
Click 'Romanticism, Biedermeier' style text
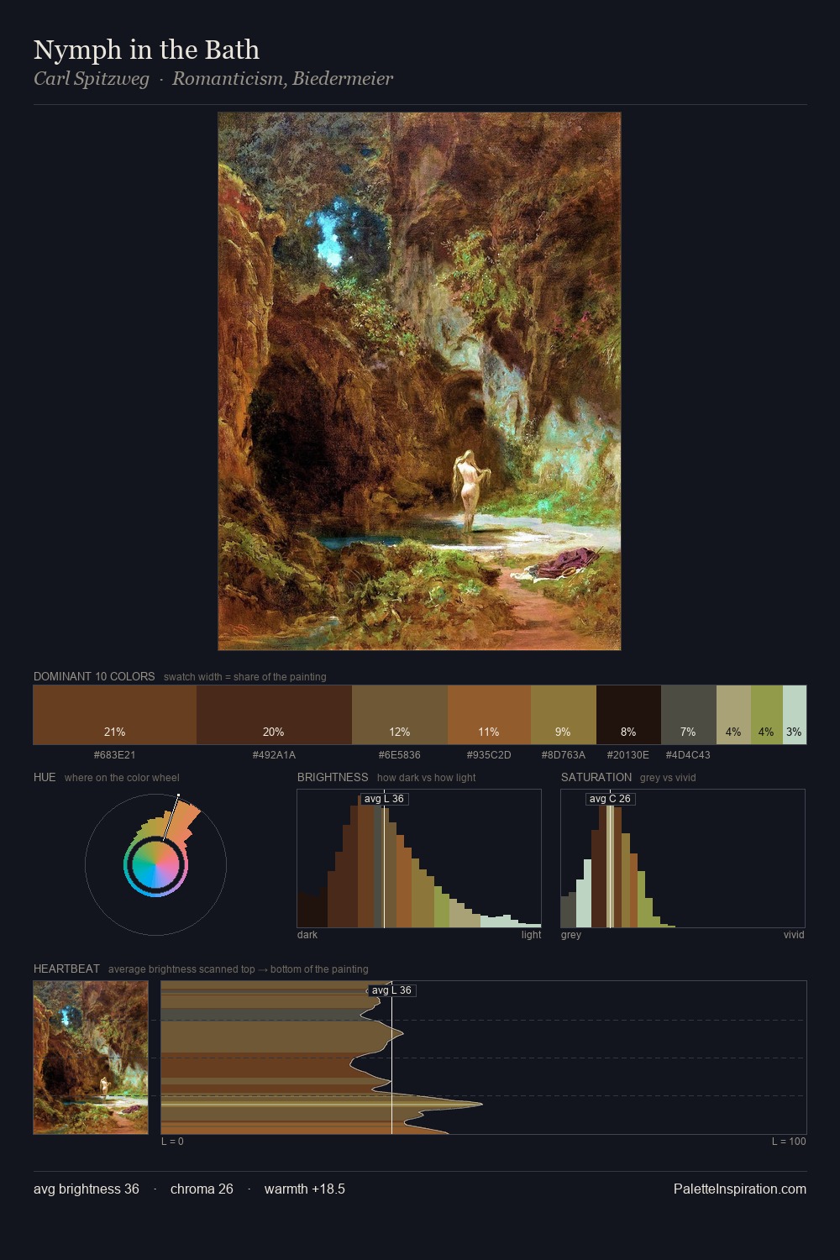[x=282, y=79]
